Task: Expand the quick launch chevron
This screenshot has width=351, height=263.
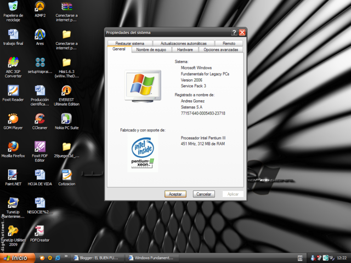Action: pyautogui.click(x=66, y=256)
